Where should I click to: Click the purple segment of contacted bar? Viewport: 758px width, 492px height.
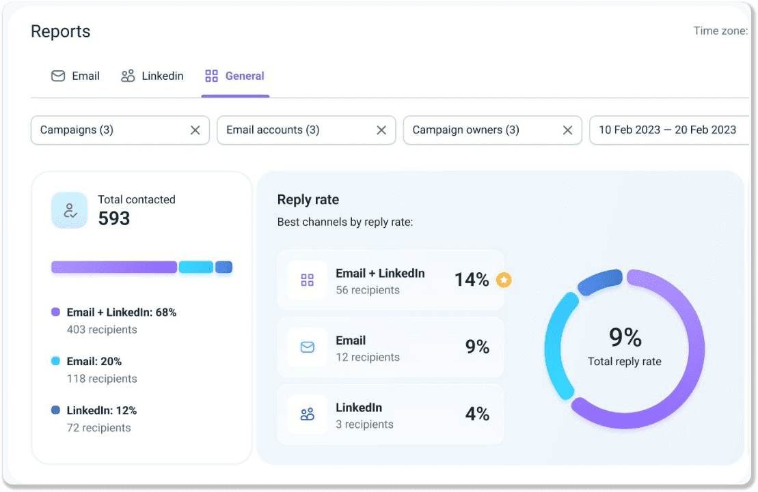[113, 267]
